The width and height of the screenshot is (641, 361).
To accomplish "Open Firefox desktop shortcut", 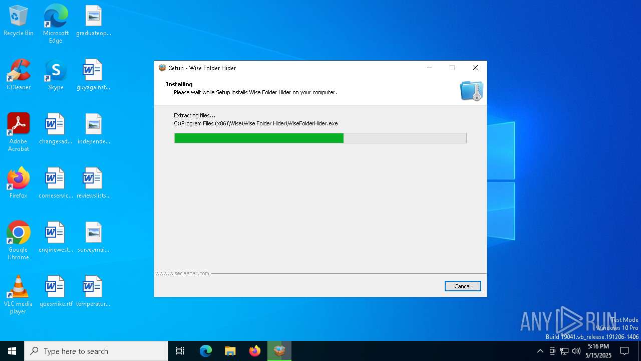I will click(x=19, y=184).
